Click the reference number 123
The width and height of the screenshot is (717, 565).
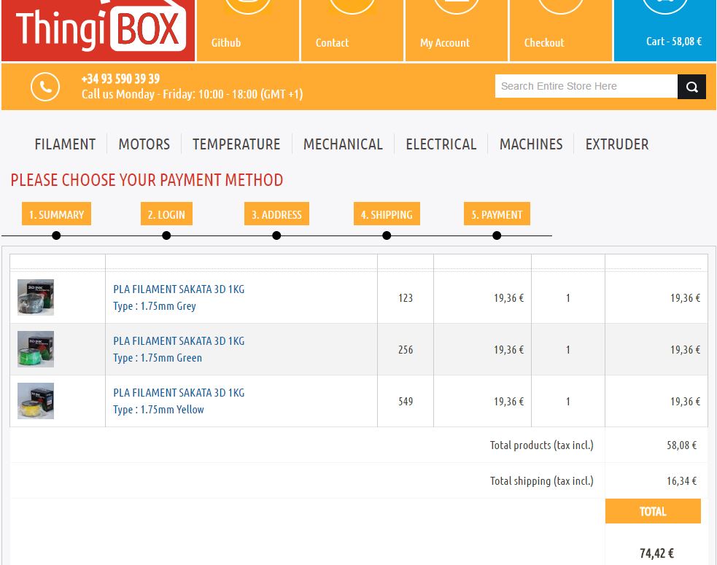406,298
